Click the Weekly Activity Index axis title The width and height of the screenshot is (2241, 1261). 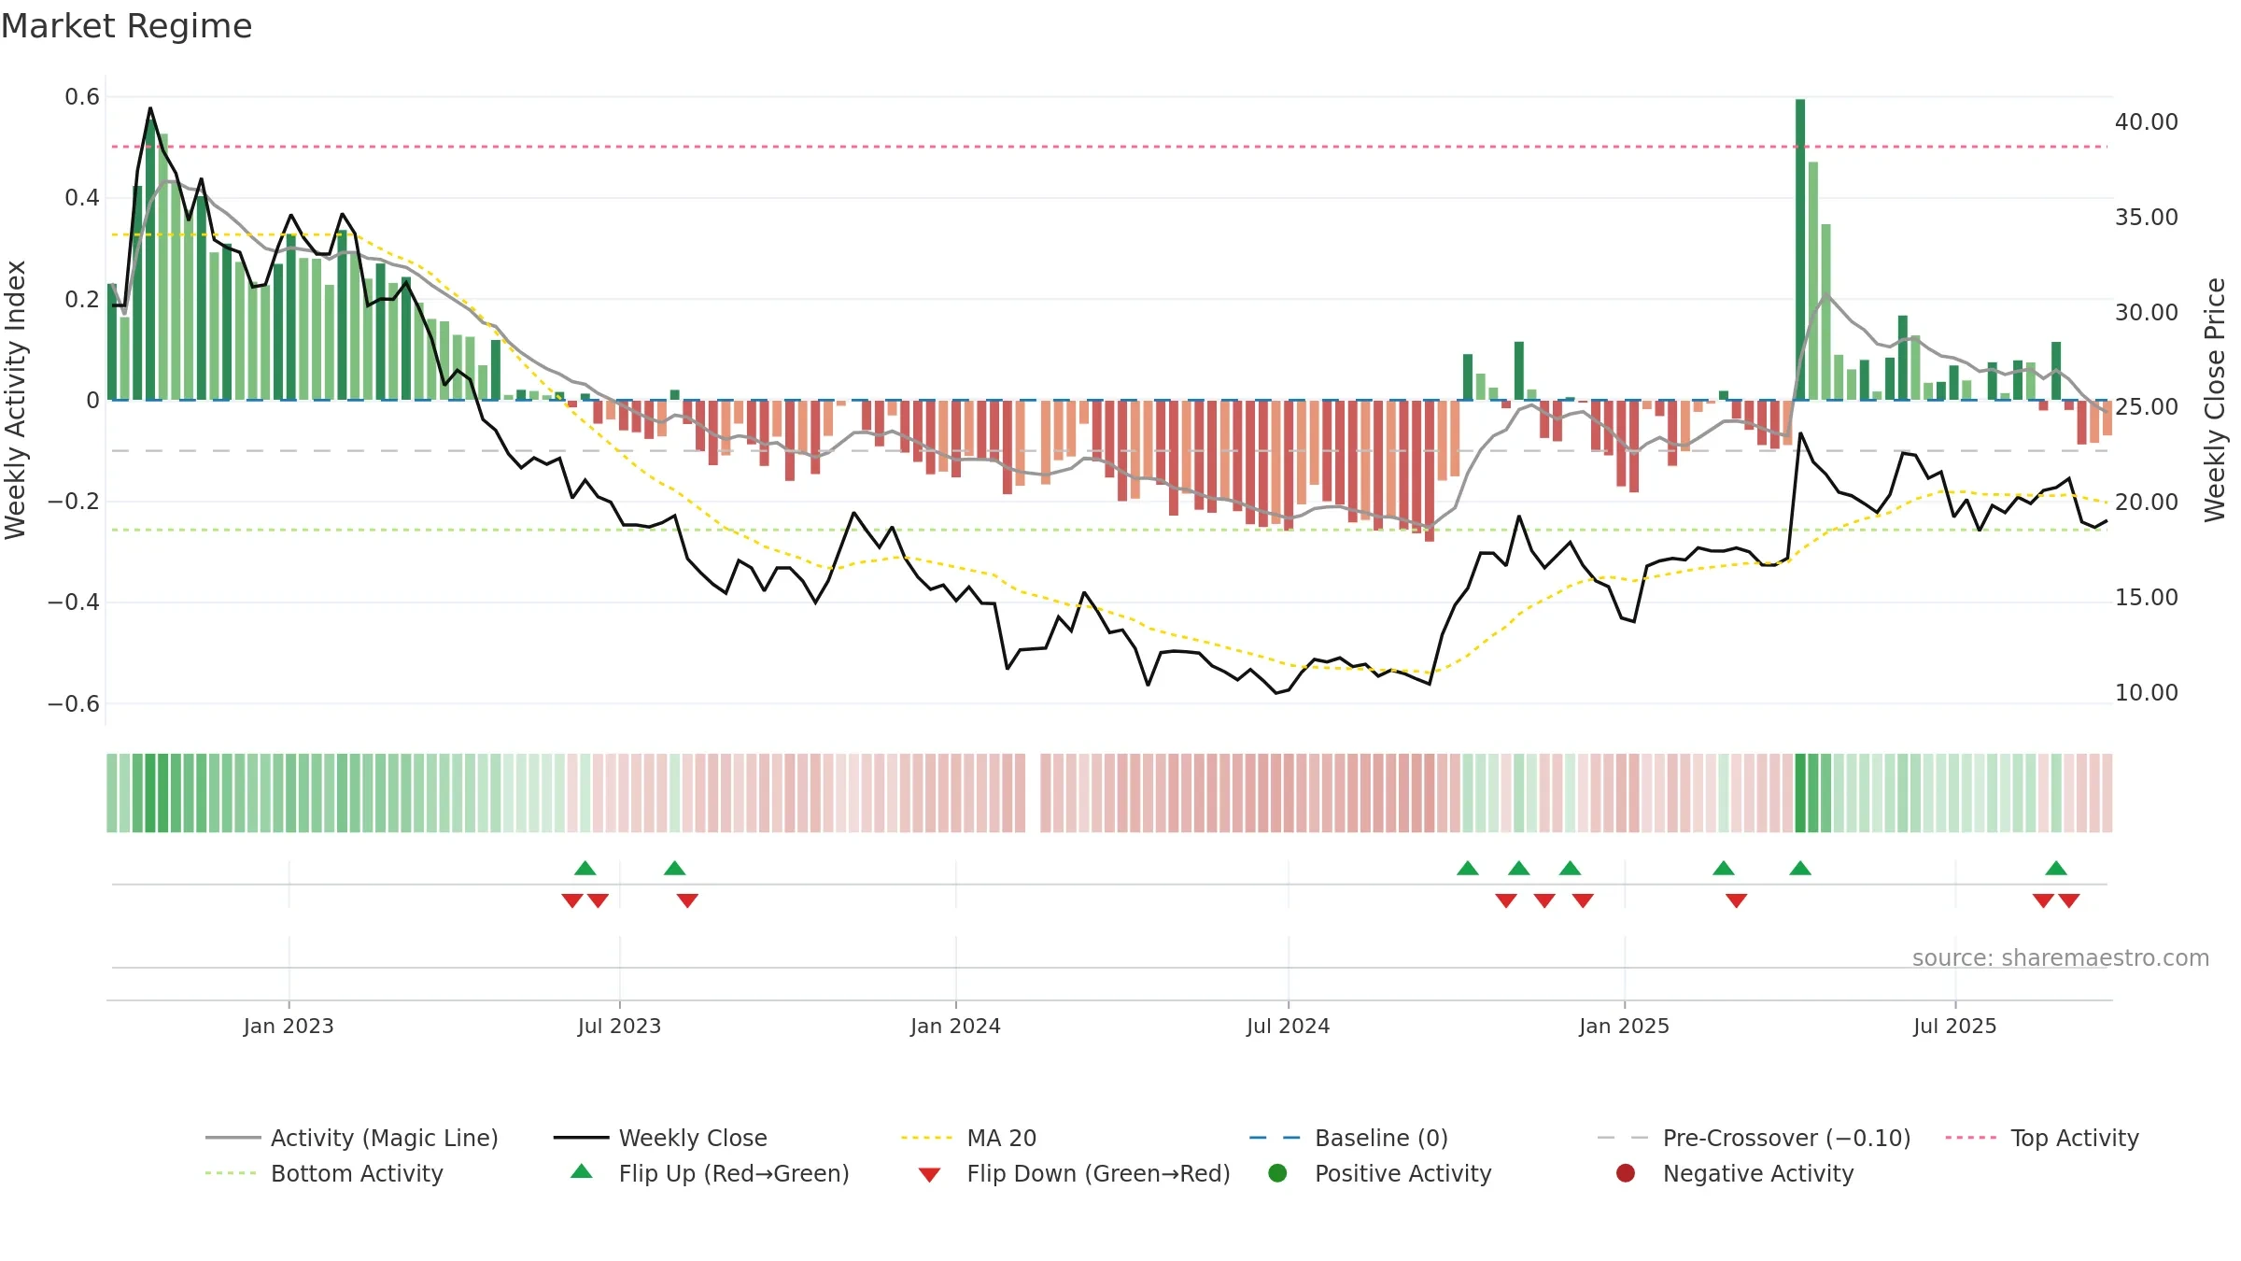[16, 400]
